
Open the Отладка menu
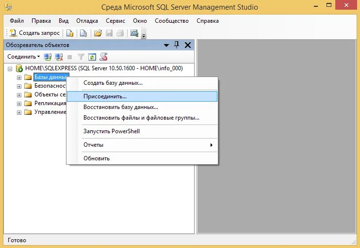coord(87,21)
